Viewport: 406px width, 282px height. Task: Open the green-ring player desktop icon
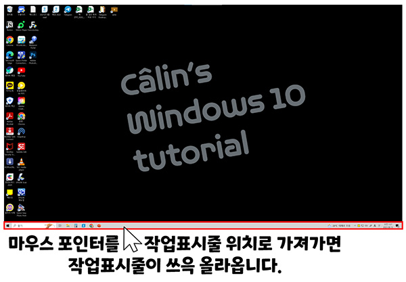[x=21, y=26]
